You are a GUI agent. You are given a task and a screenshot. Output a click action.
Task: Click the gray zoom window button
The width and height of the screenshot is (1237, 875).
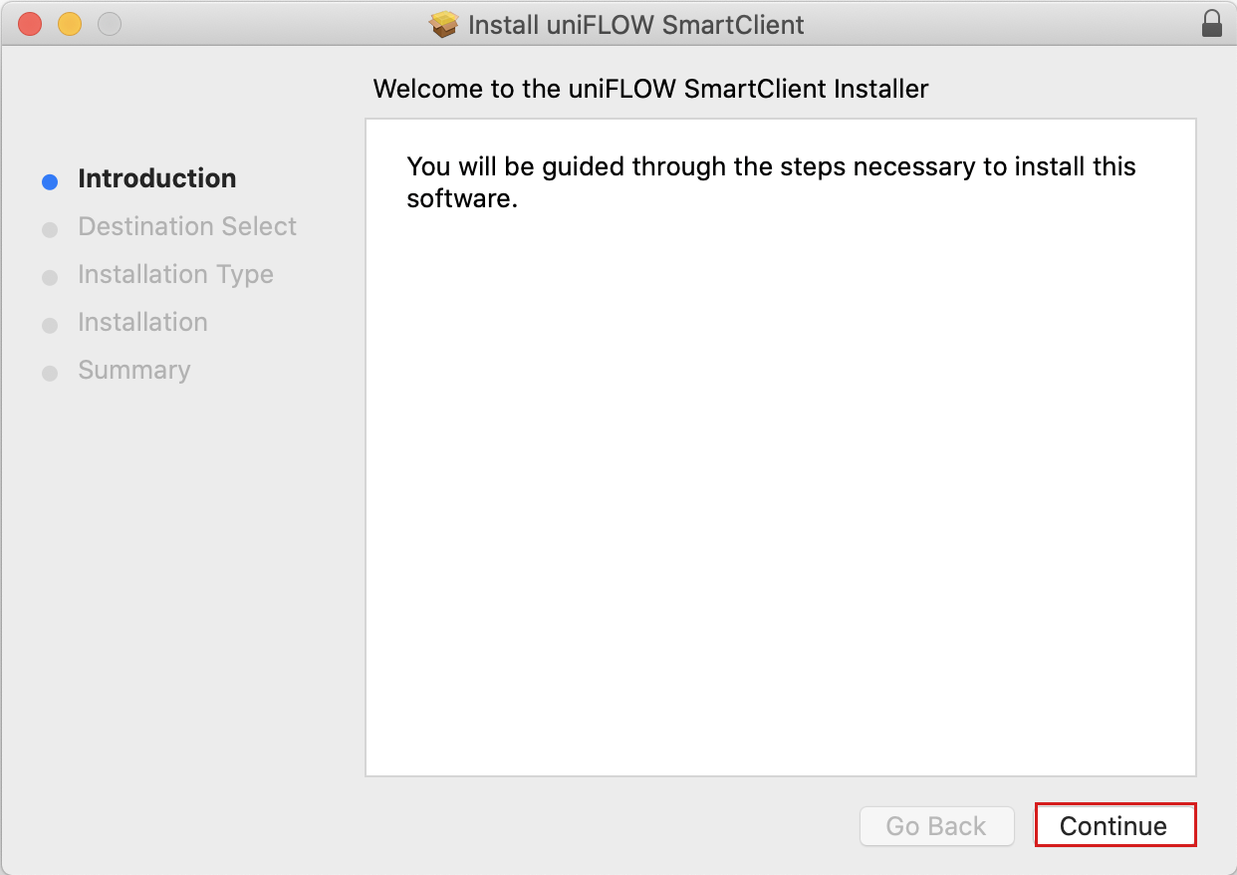coord(110,24)
